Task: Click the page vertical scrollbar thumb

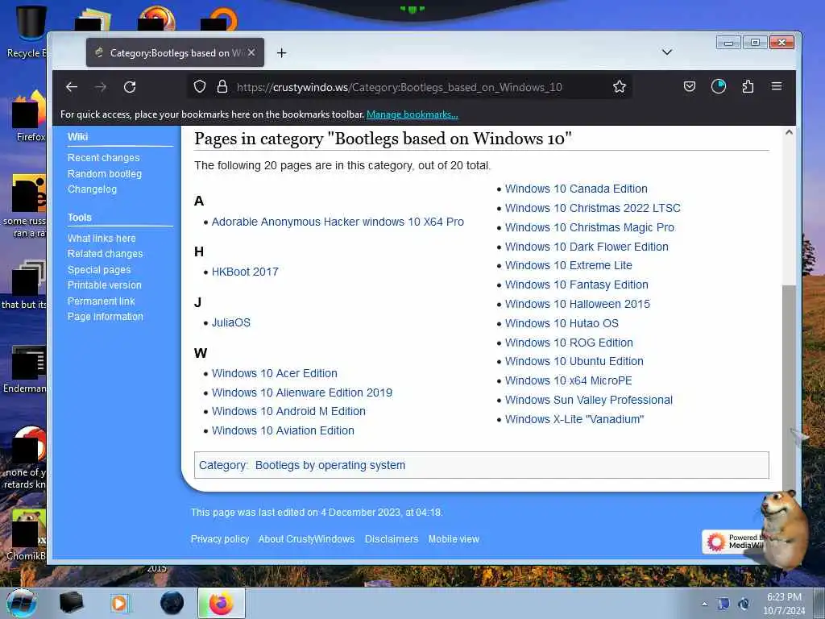Action: 789,387
